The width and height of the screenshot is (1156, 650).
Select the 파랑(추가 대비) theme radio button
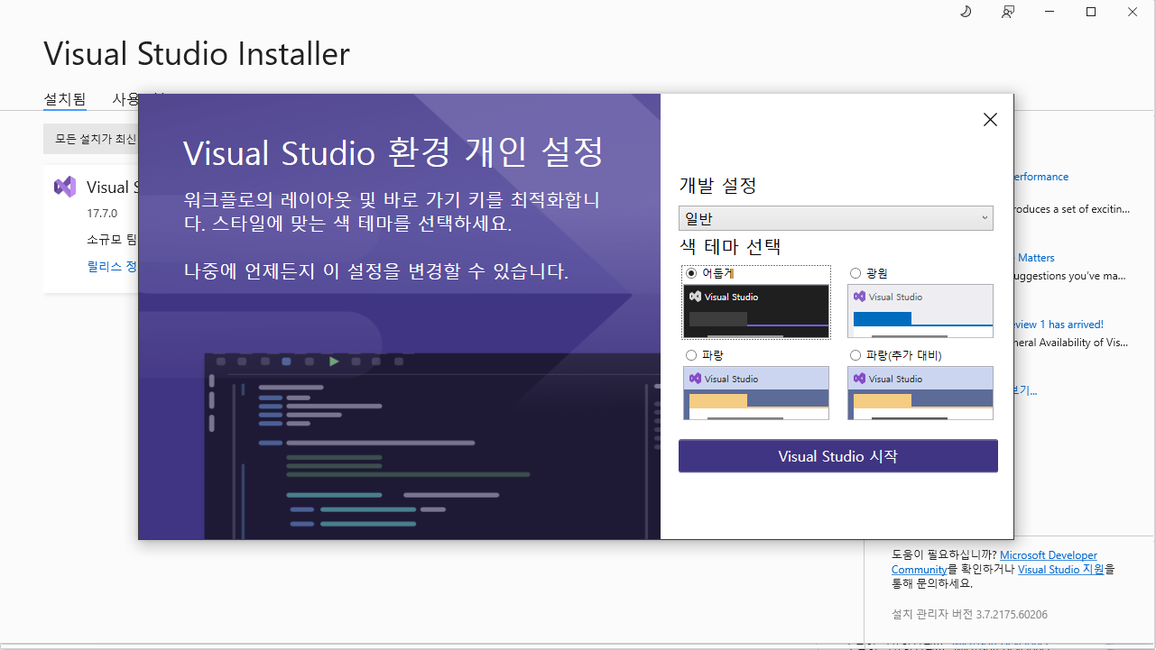tap(855, 355)
